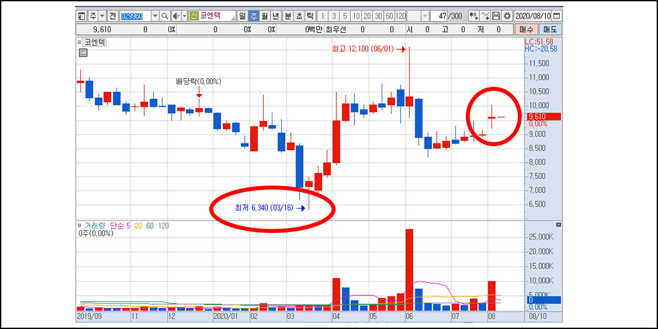Click the stock code field showing 029960
The image size is (658, 329).
tap(134, 16)
